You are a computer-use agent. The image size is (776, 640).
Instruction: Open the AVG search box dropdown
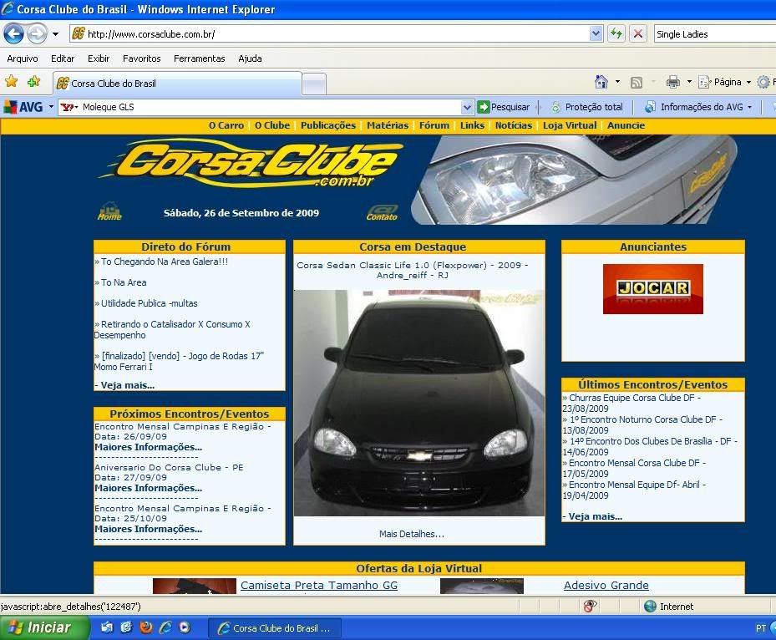(x=467, y=107)
